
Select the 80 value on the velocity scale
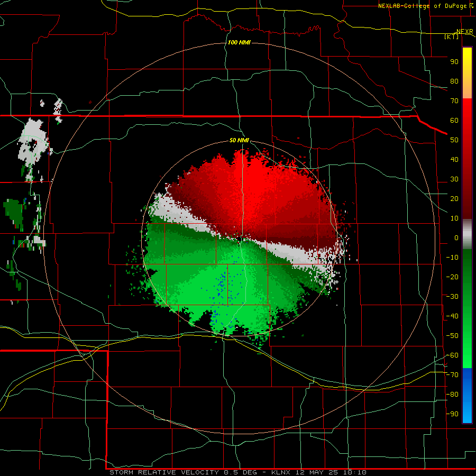point(454,81)
